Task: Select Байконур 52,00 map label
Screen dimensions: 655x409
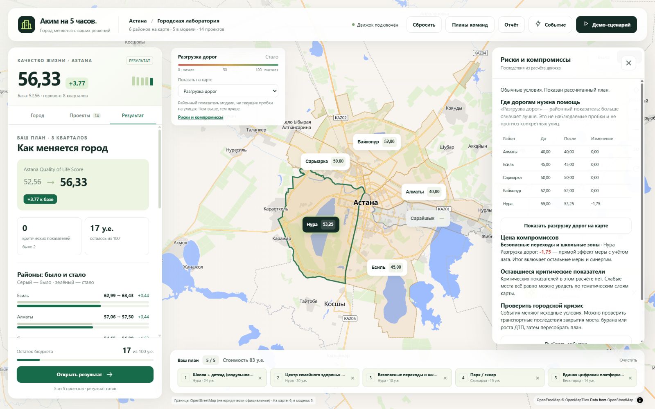Action: [x=376, y=142]
